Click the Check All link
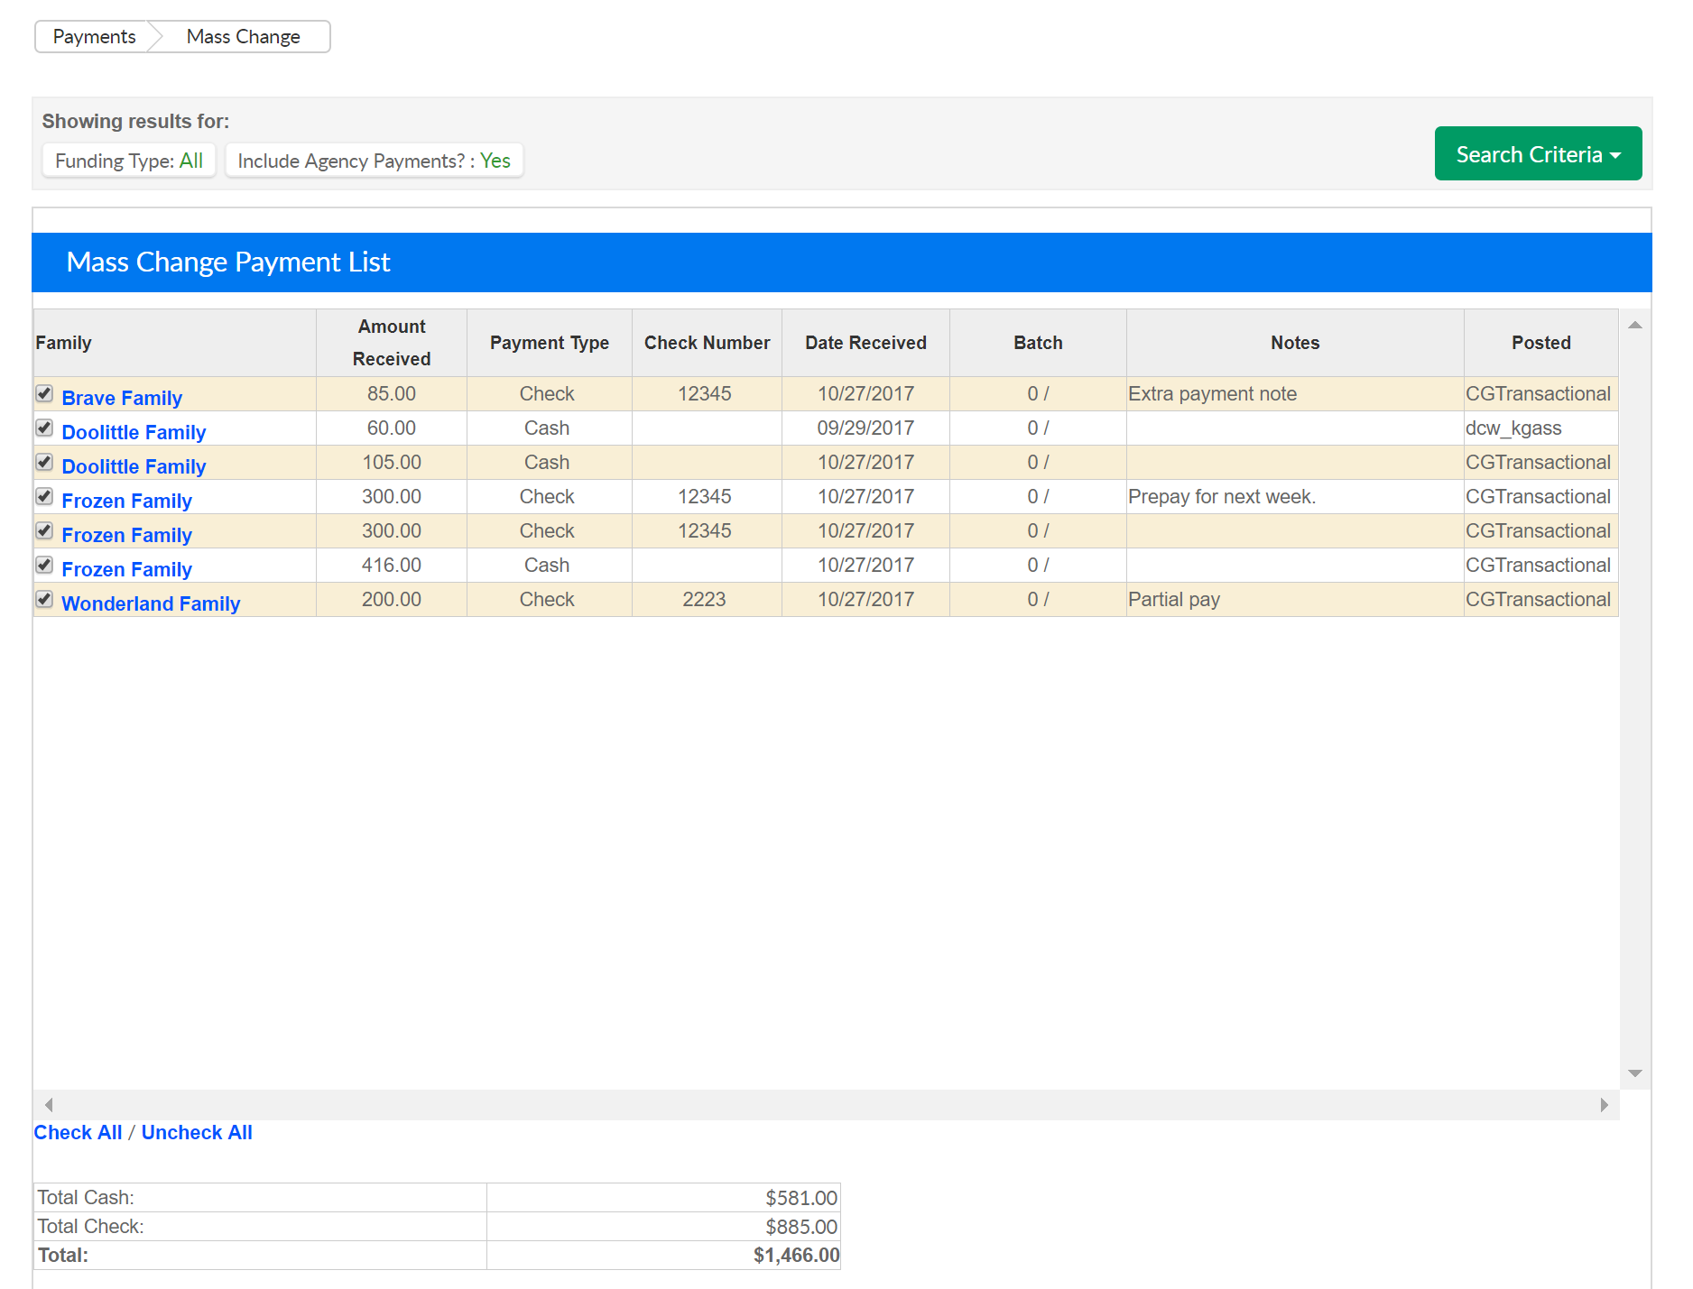Viewport: 1693px width, 1289px height. 78,1132
